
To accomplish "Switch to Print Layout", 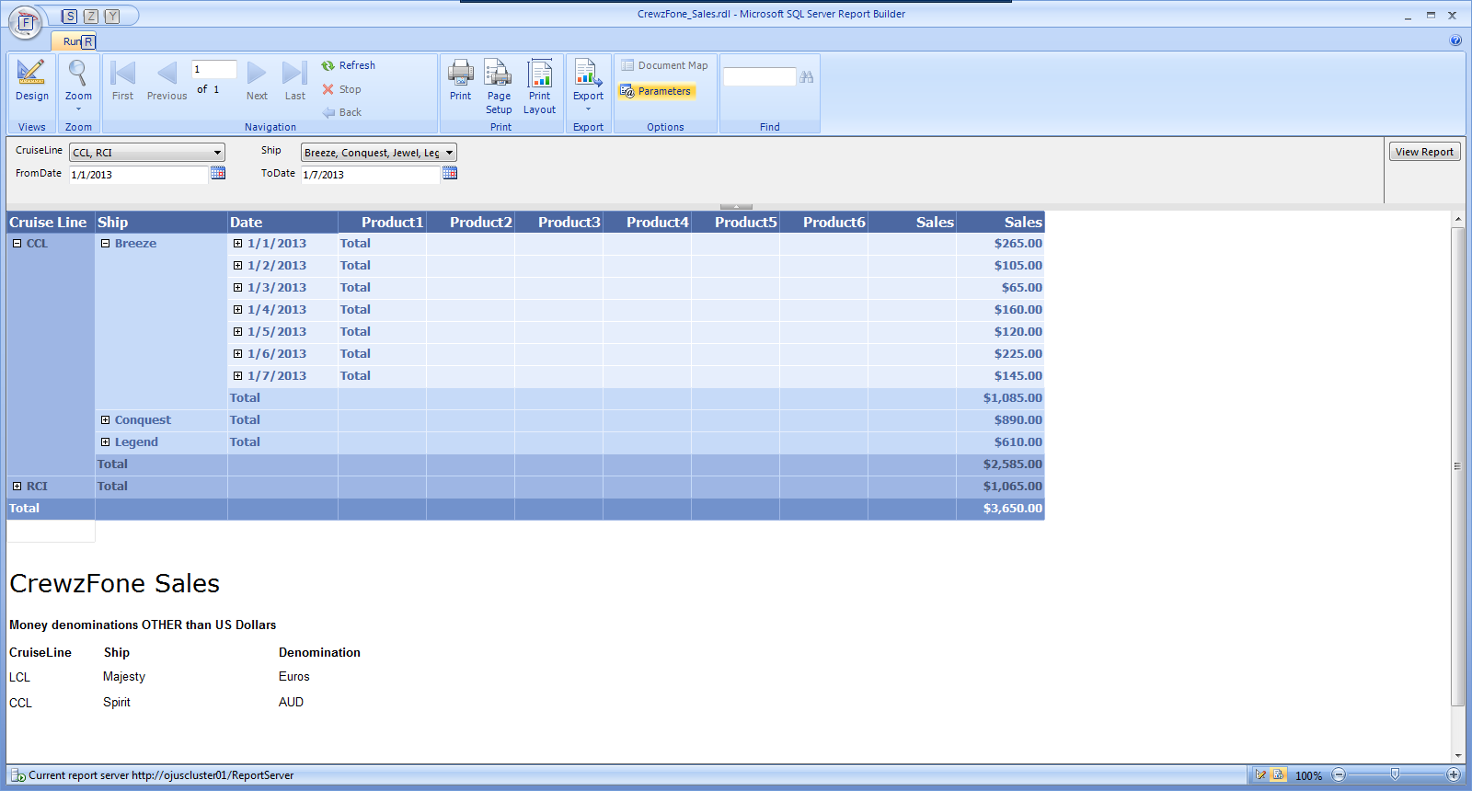I will point(539,86).
